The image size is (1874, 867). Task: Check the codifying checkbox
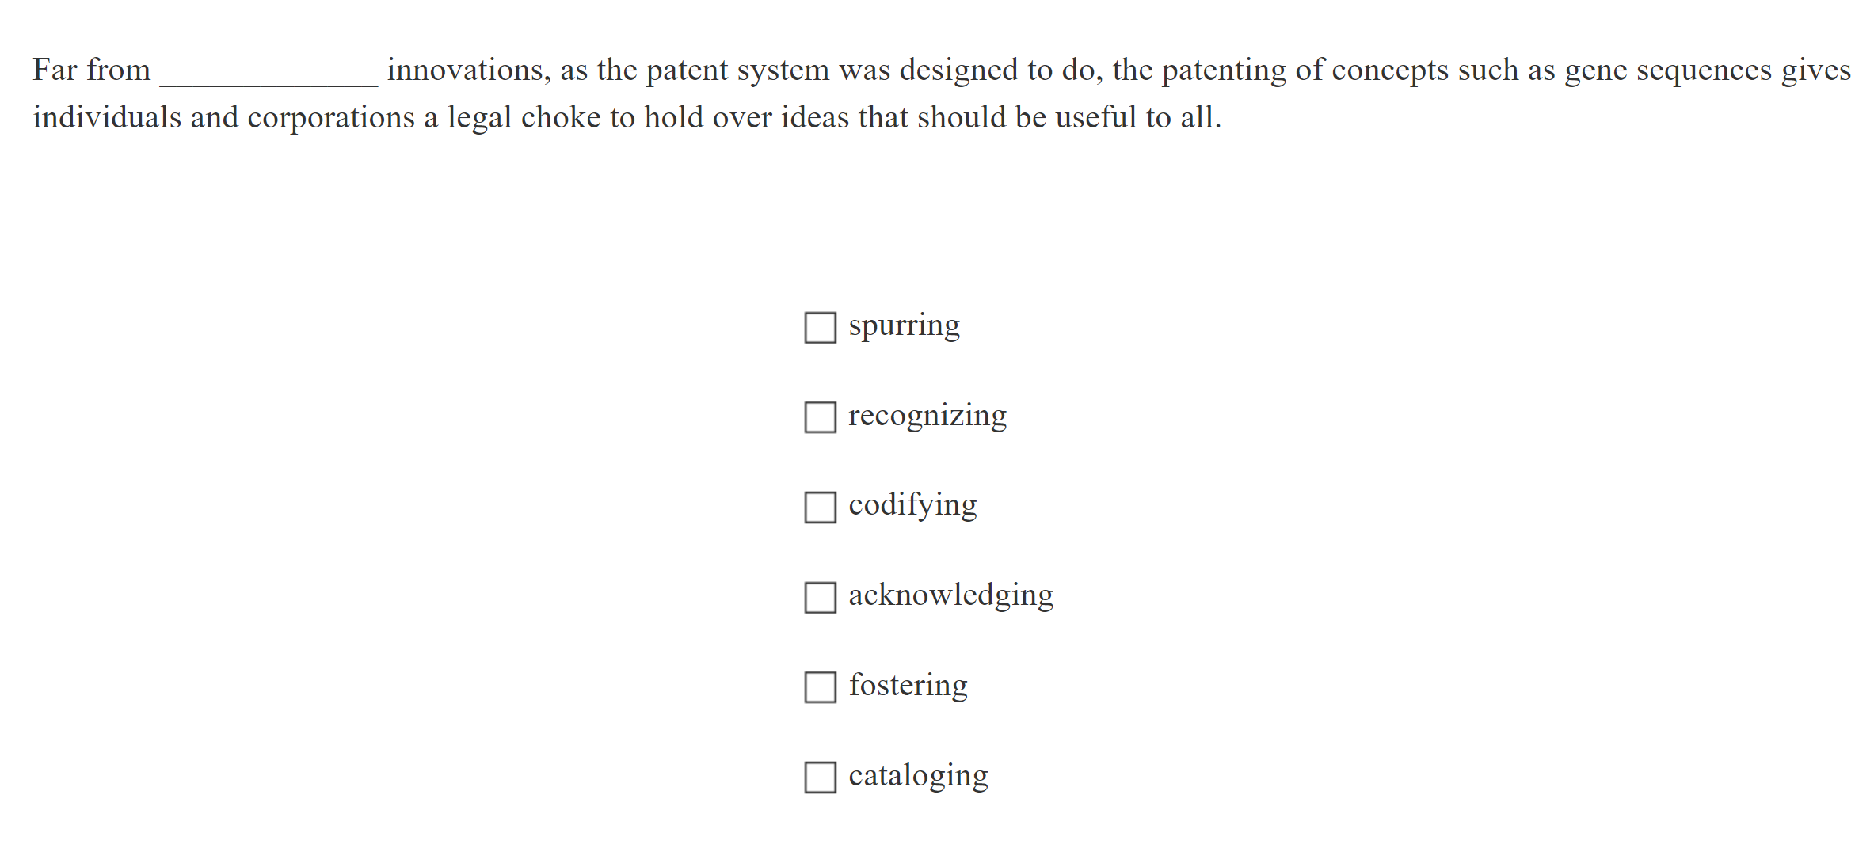pos(819,508)
